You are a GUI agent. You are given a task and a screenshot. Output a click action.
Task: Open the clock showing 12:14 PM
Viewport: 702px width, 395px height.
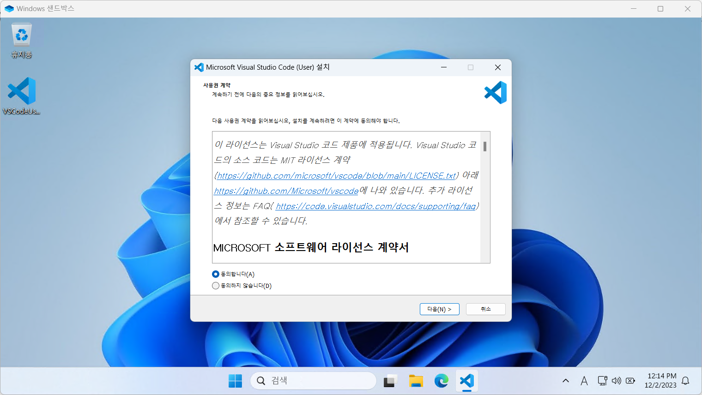coord(660,381)
